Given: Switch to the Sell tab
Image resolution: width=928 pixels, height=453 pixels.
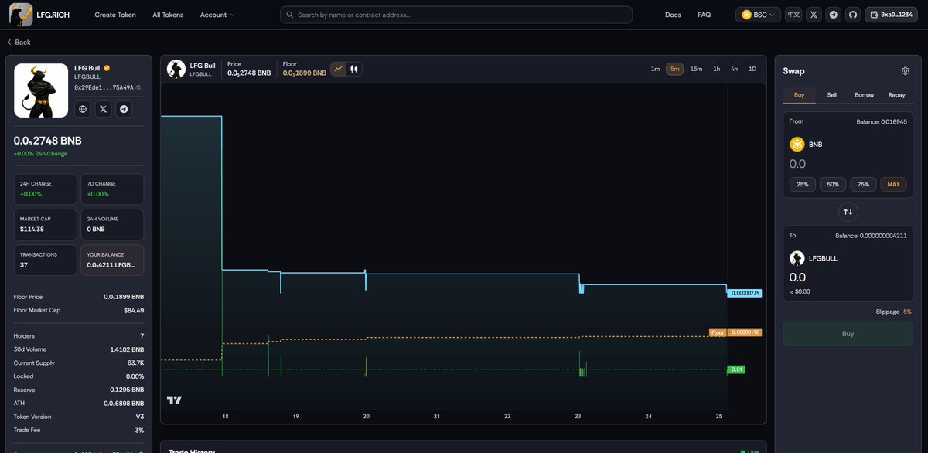Looking at the screenshot, I should [832, 94].
